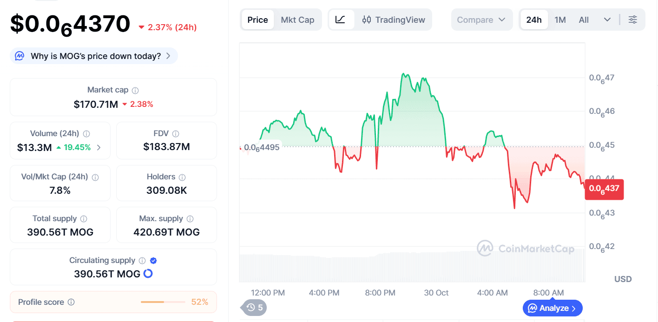Screen dimensions: 658x322
Task: Click the Profile score progress bar
Action: tap(163, 302)
